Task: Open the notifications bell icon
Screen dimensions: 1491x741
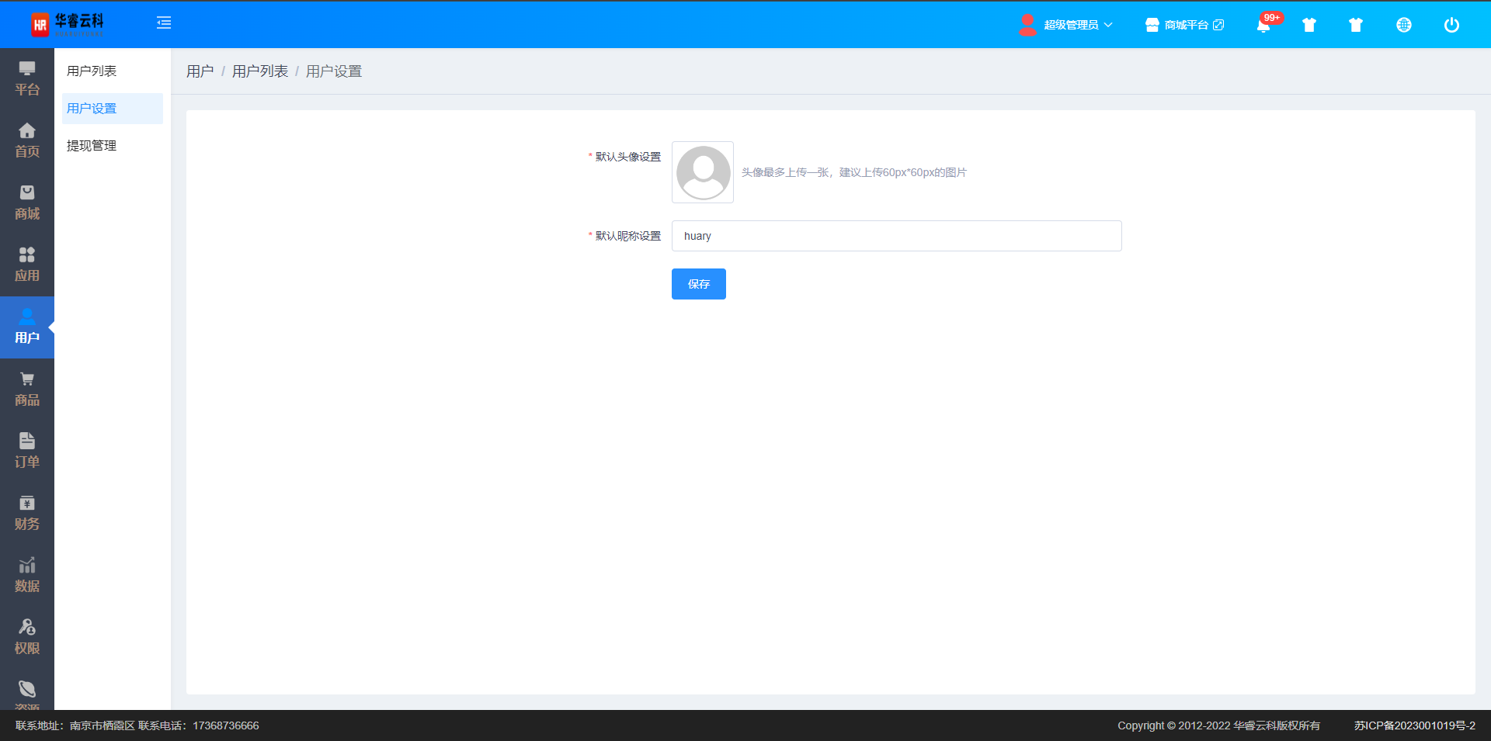Action: click(1263, 26)
